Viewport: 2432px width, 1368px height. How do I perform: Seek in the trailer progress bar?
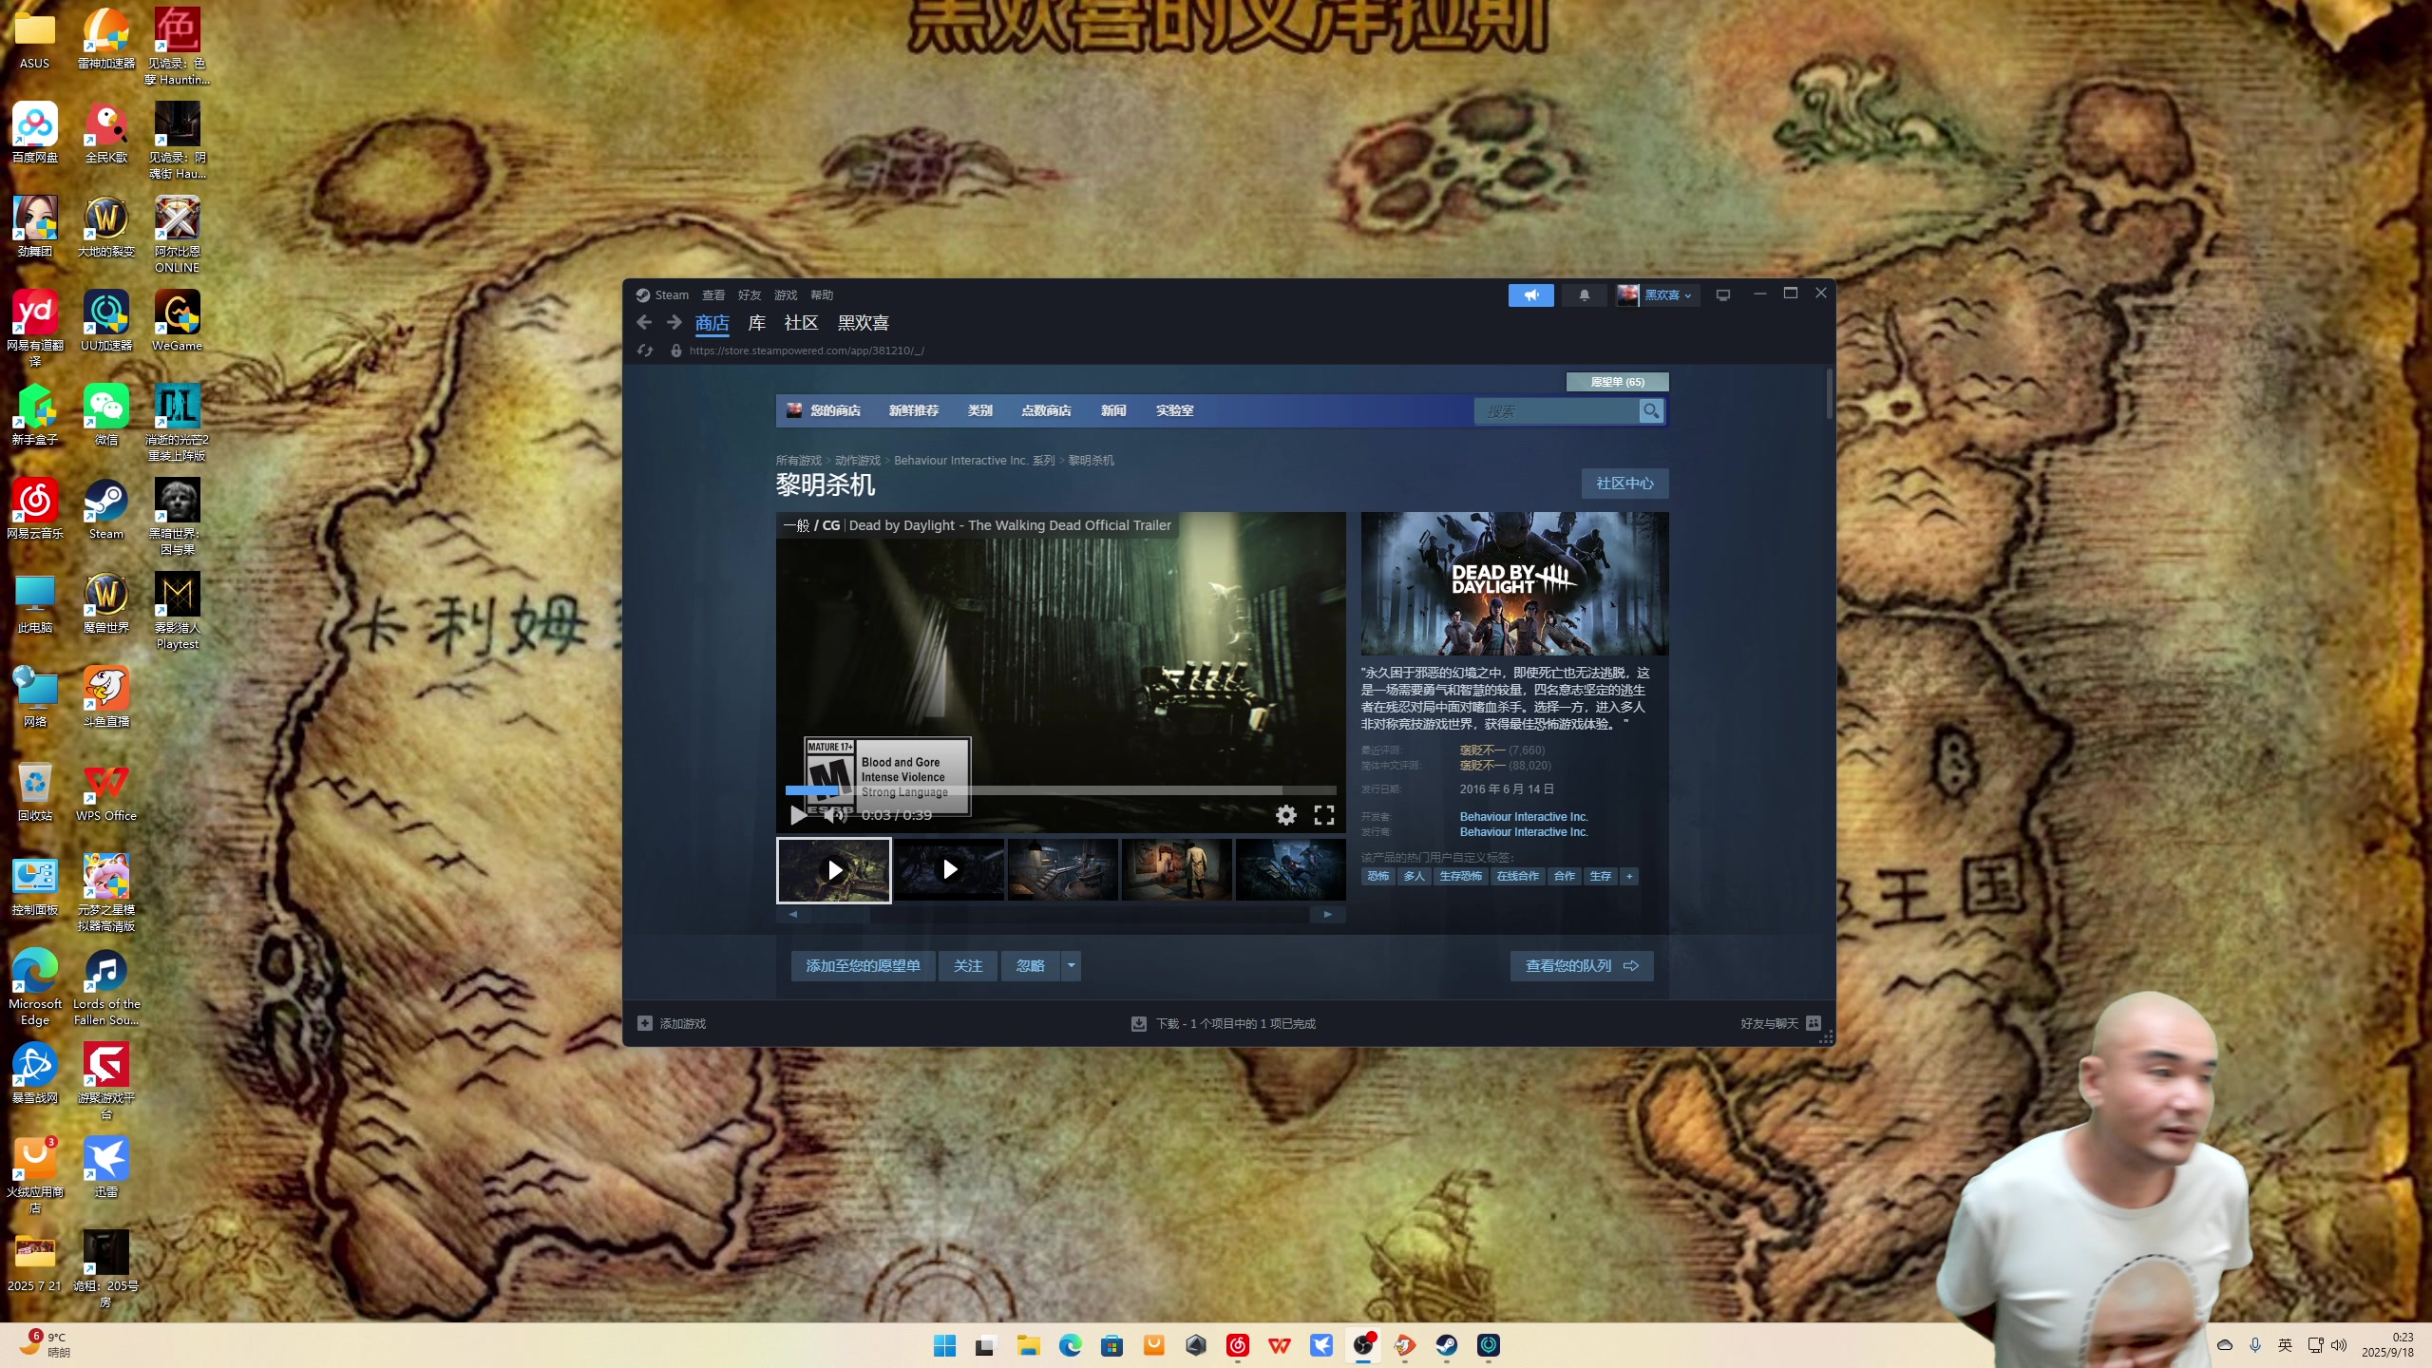pyautogui.click(x=1060, y=790)
